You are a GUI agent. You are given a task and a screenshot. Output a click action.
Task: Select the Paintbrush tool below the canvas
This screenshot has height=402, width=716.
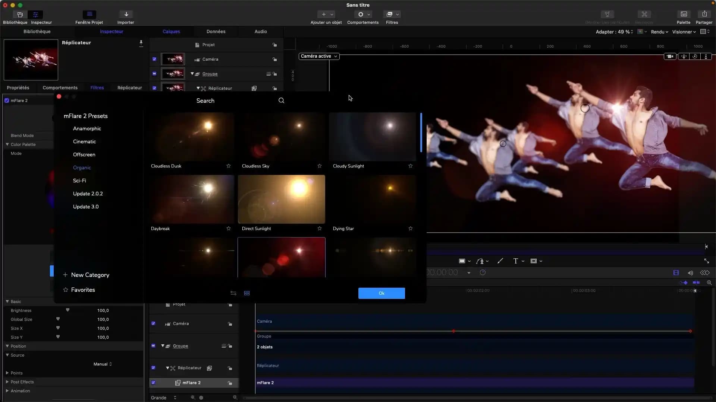[x=500, y=261]
